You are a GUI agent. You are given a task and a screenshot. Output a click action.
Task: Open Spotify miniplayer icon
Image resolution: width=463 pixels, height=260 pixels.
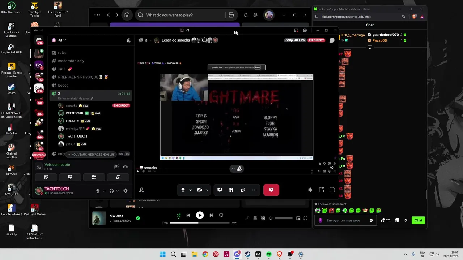click(x=298, y=218)
